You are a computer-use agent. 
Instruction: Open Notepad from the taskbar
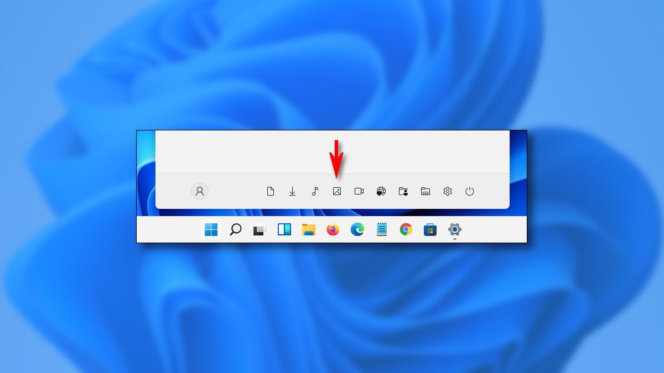pos(381,229)
